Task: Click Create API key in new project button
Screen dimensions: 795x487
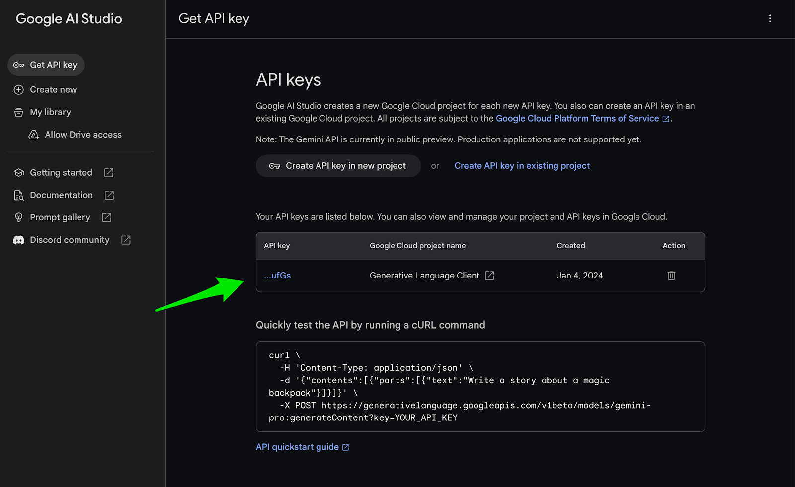Action: point(338,166)
